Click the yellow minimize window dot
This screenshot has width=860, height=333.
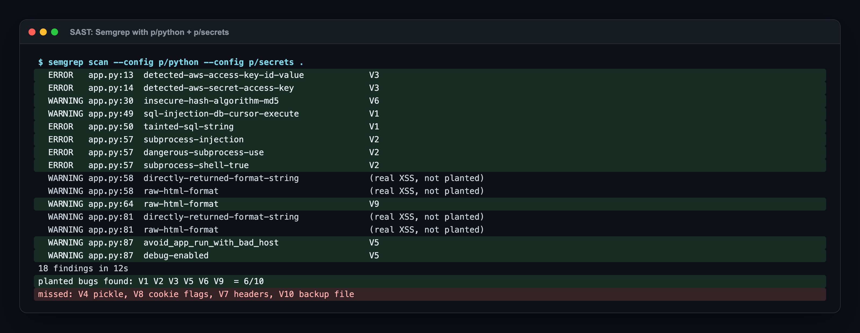(43, 32)
